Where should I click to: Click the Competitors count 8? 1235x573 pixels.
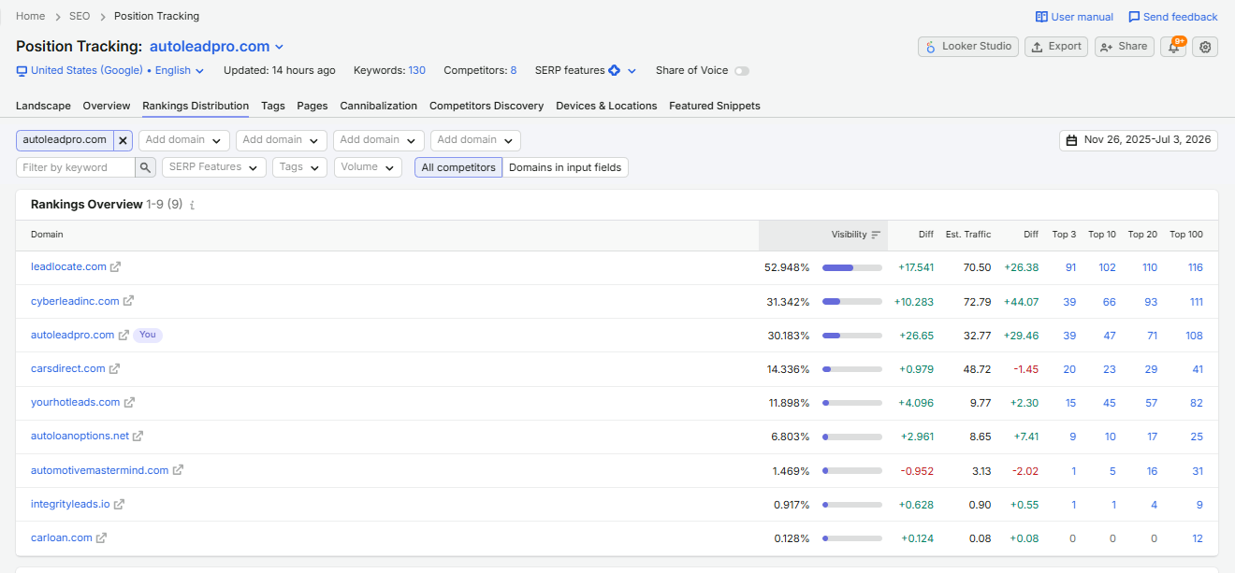(513, 70)
